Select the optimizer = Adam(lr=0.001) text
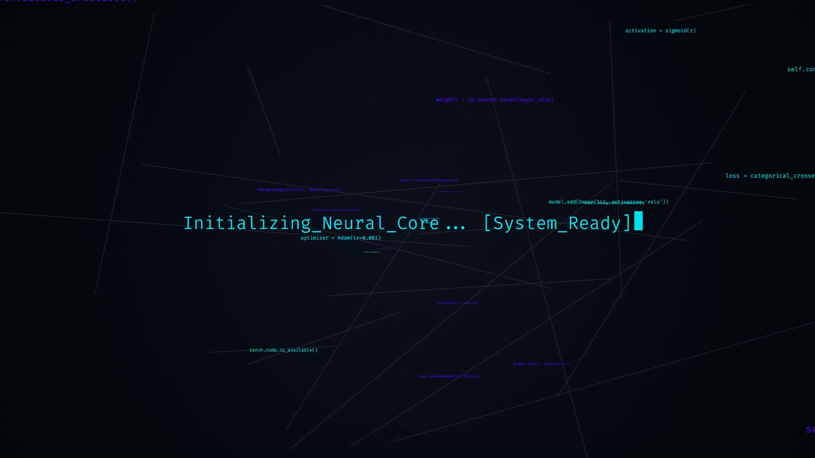 341,238
